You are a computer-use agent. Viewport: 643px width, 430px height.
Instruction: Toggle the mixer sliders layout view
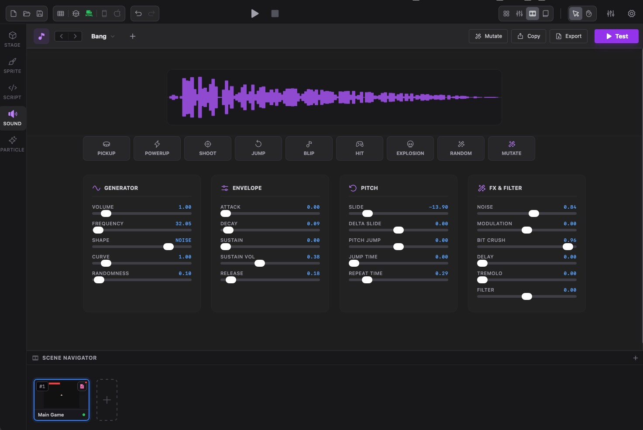(x=519, y=14)
